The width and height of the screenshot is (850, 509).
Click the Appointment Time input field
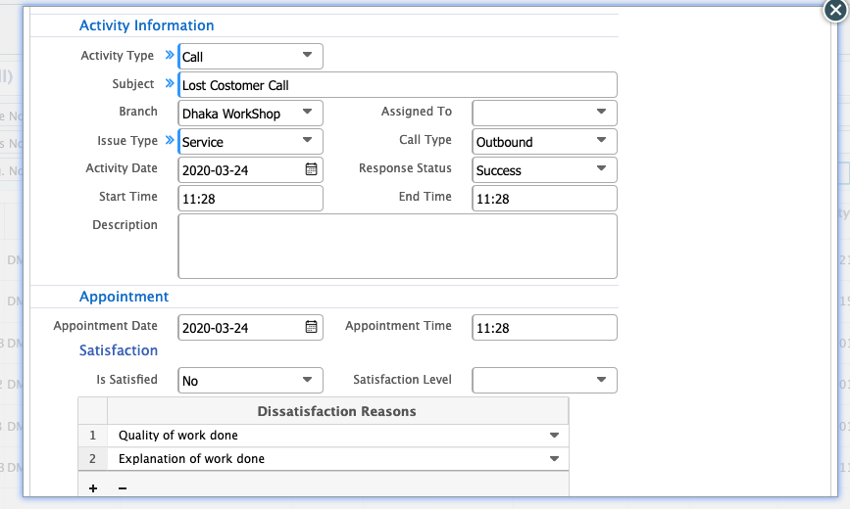(544, 328)
